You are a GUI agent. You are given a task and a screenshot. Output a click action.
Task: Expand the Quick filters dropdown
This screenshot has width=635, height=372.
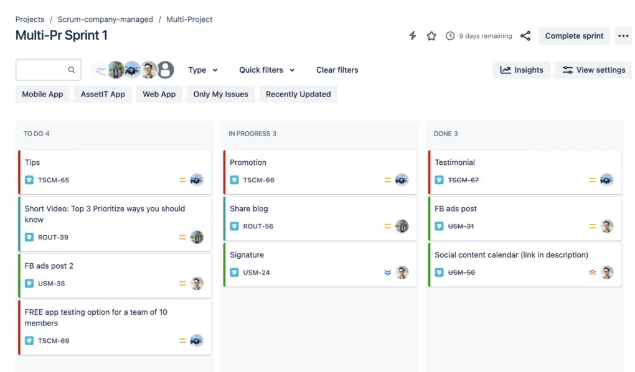(x=266, y=70)
